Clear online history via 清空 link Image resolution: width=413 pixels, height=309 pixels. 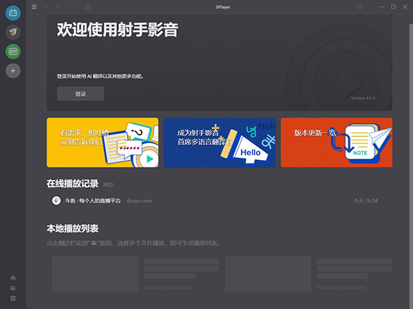pyautogui.click(x=108, y=185)
